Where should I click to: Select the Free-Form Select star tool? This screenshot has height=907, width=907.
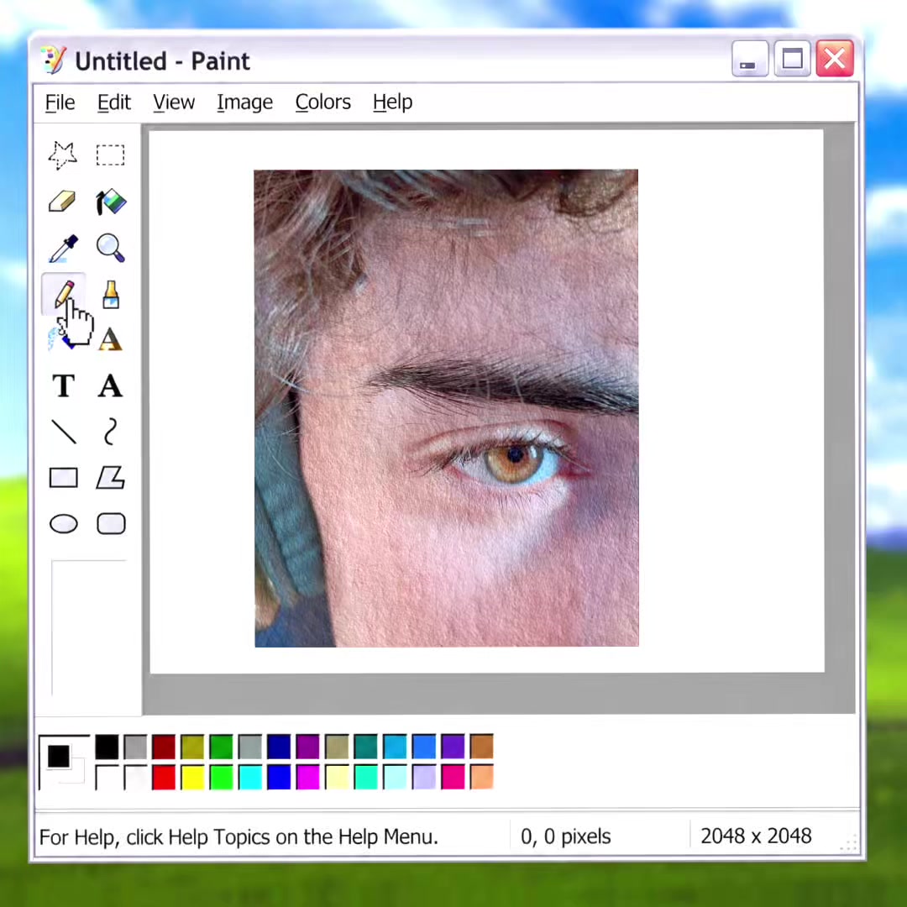[63, 155]
